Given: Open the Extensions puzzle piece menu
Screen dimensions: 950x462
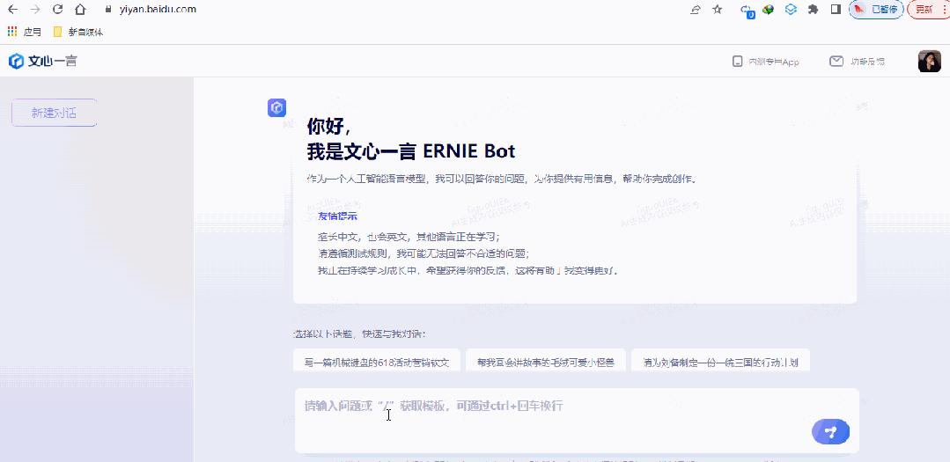Looking at the screenshot, I should (x=813, y=9).
